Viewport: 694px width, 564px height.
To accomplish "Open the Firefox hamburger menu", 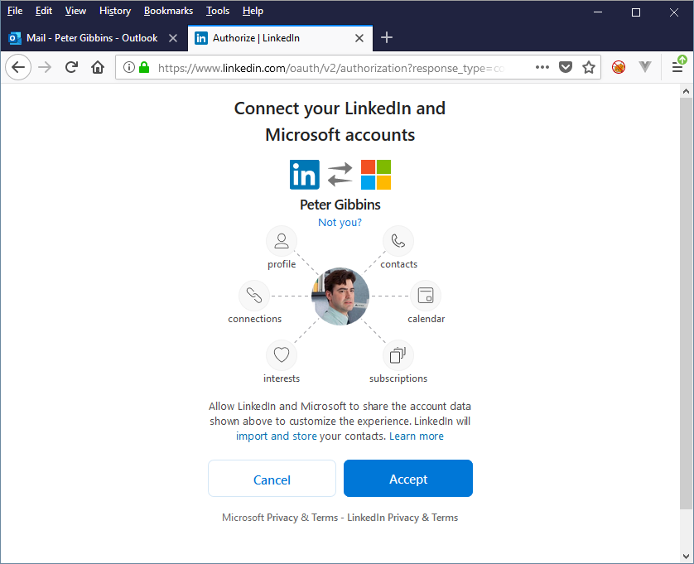I will pyautogui.click(x=677, y=66).
